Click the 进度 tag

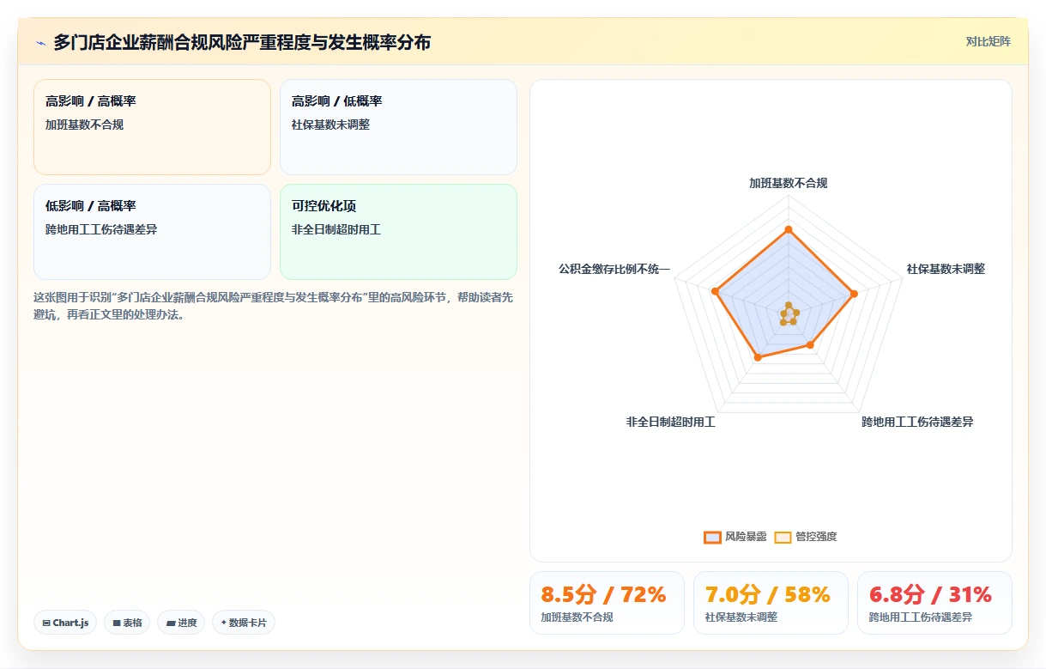[181, 623]
